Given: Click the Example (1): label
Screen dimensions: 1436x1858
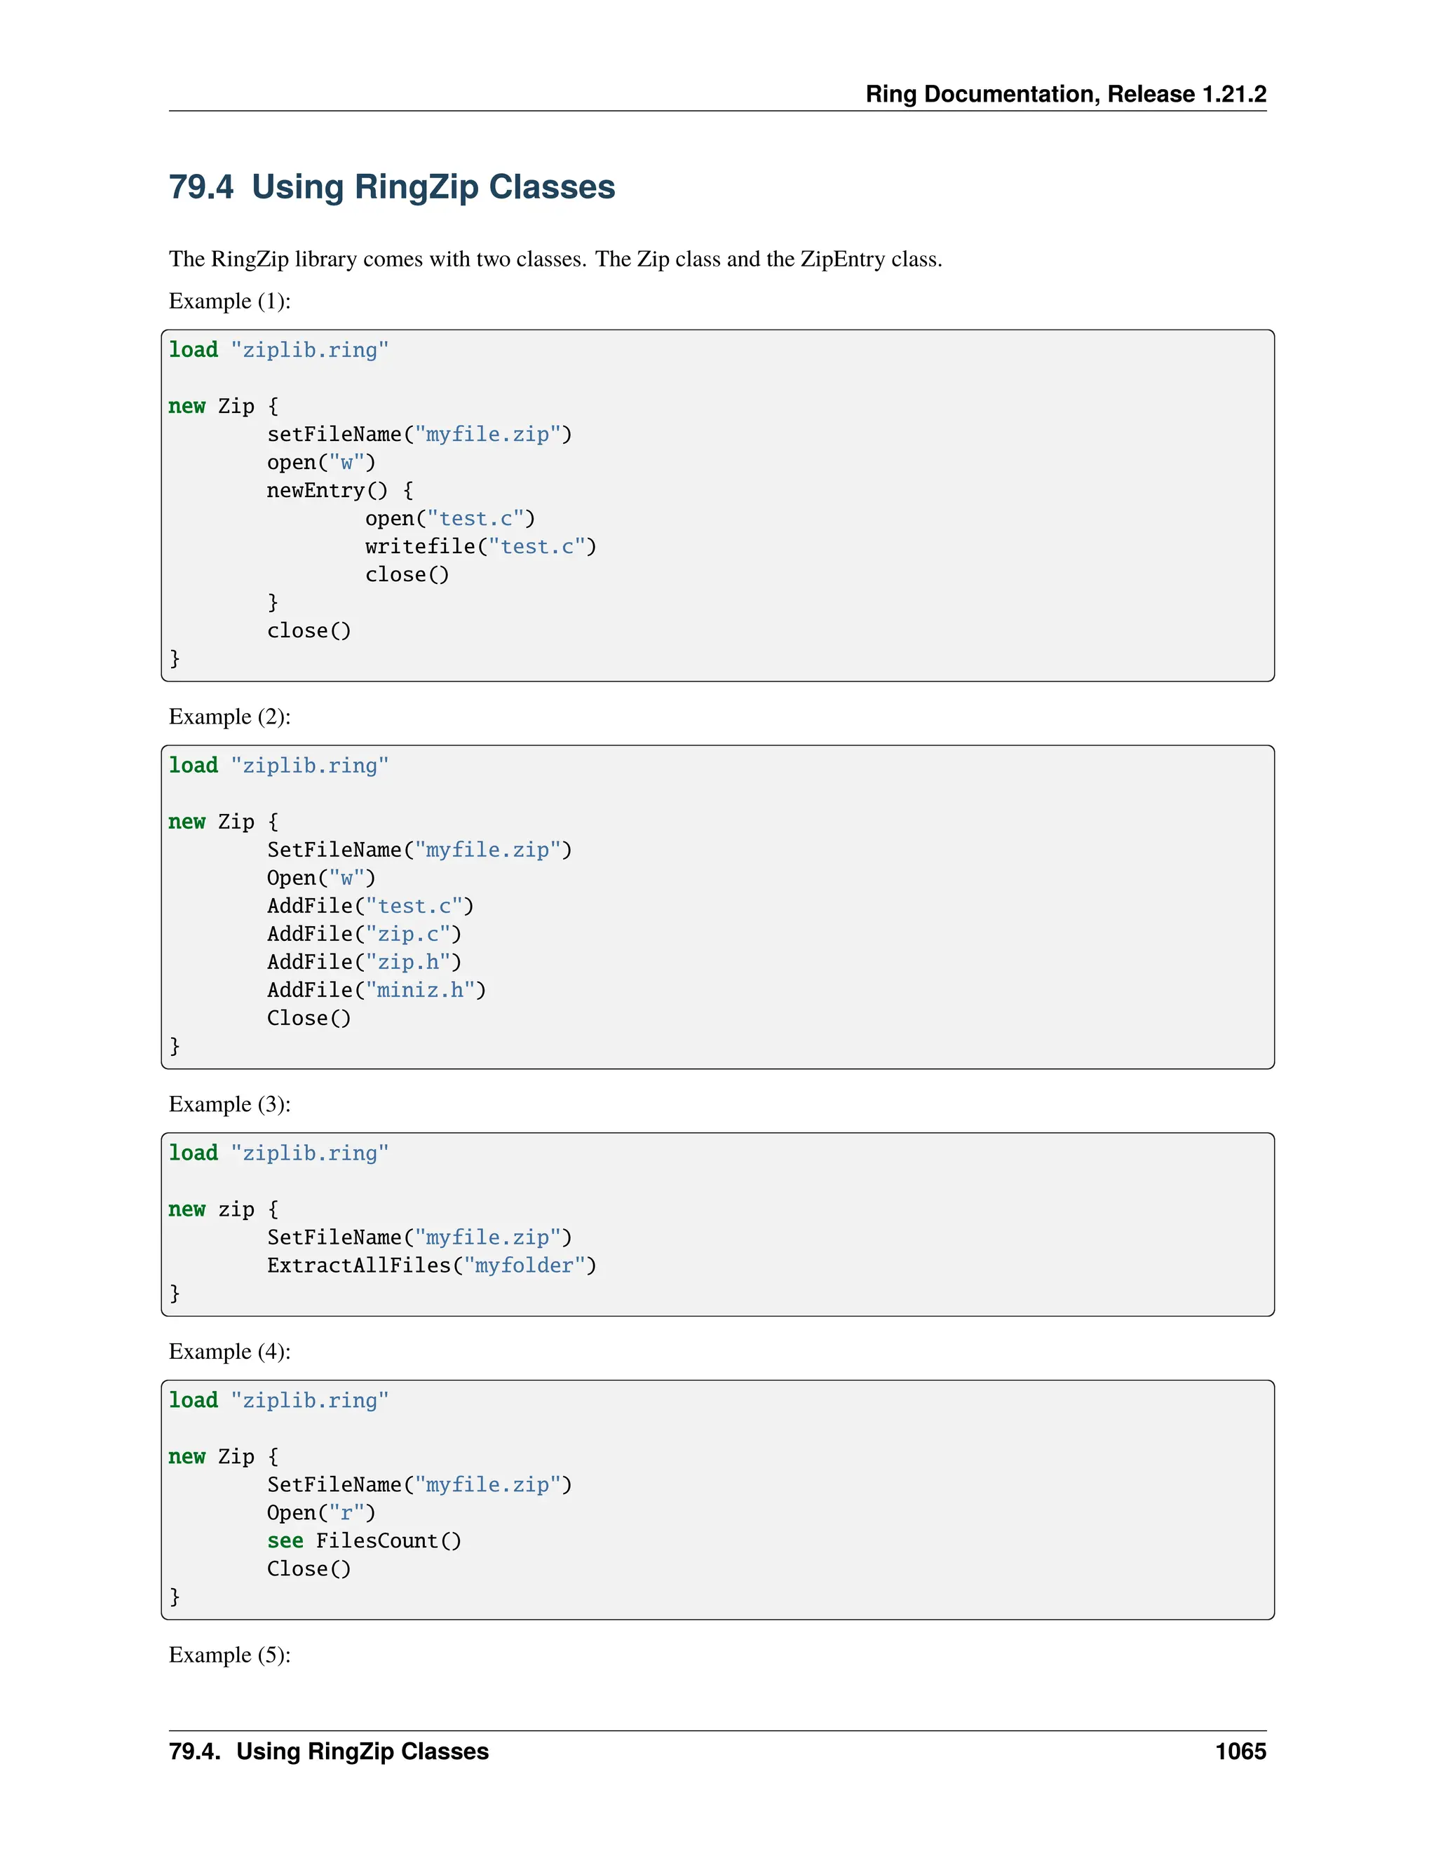Looking at the screenshot, I should [230, 301].
